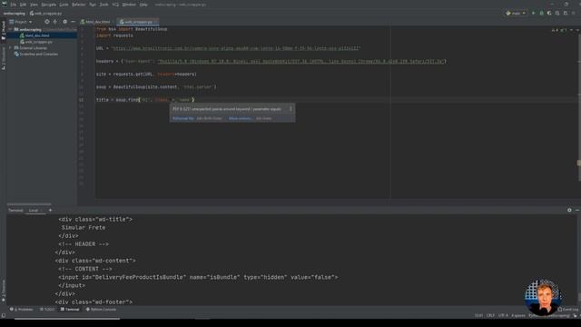Open the Run menu
581x327 pixels.
[x=93, y=5]
